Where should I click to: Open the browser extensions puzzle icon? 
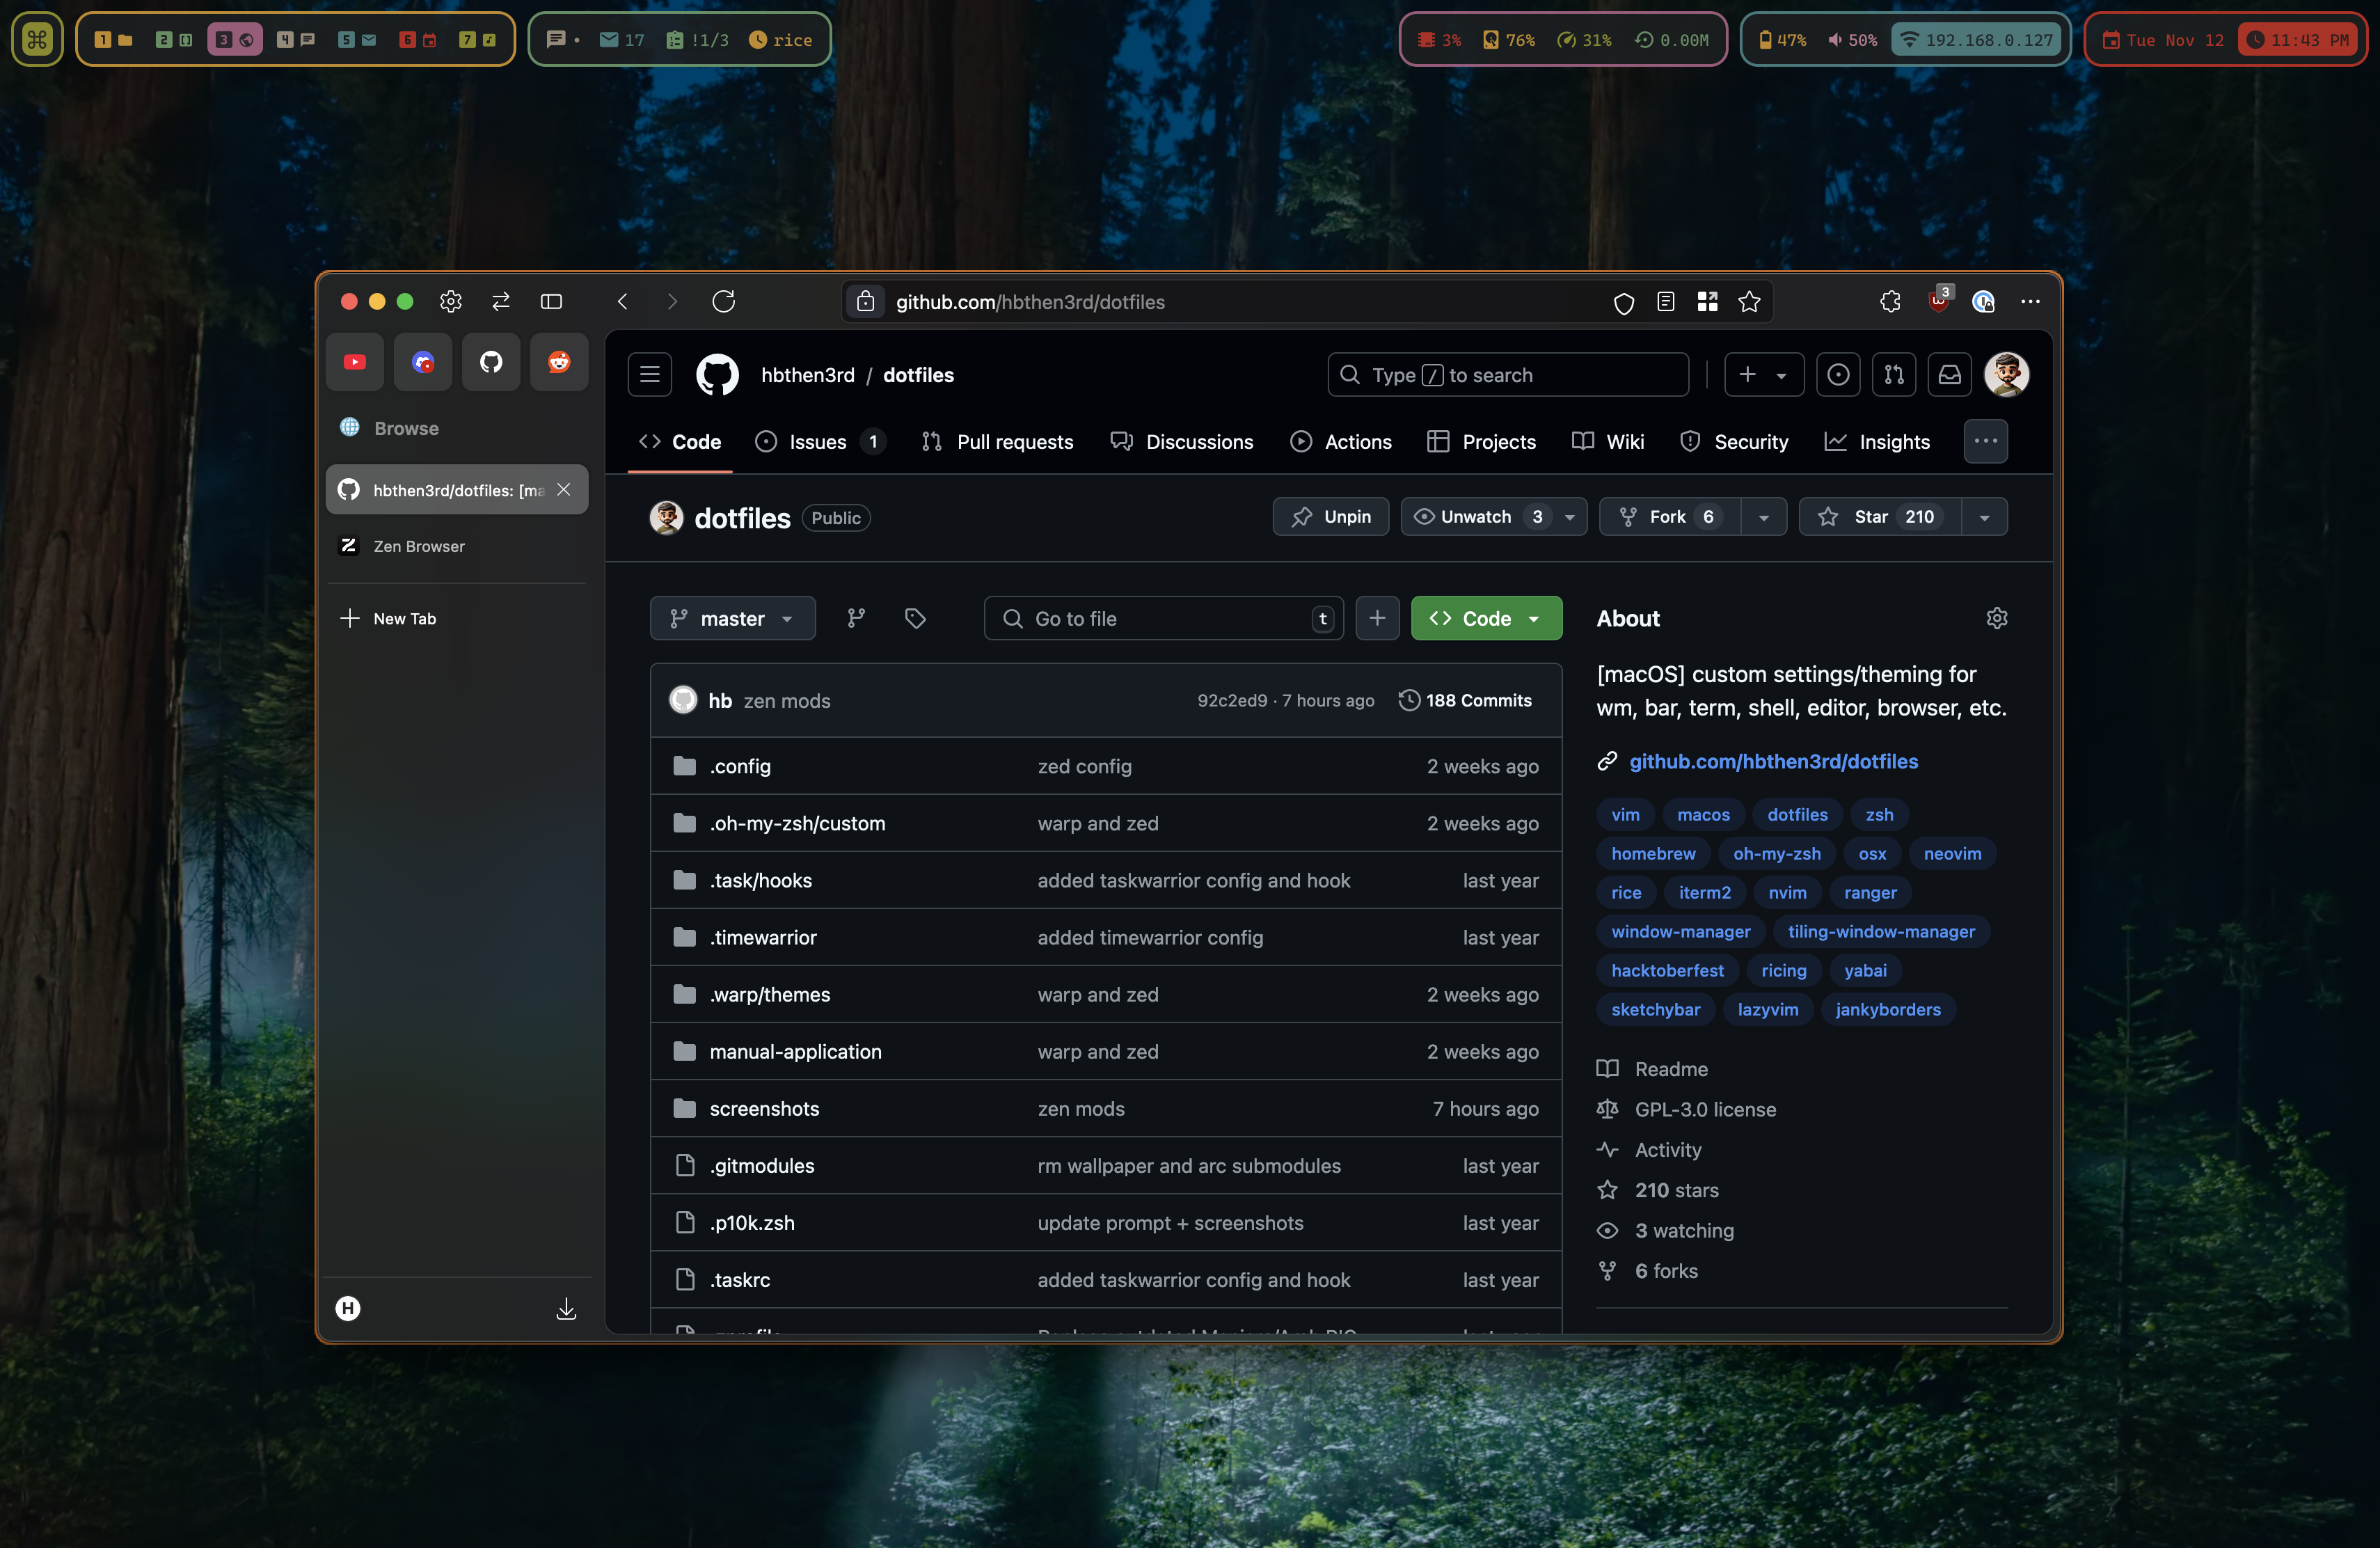(1890, 302)
